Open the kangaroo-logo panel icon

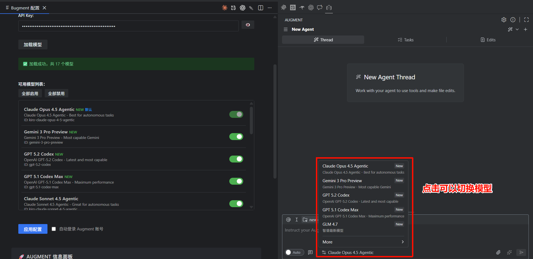(x=302, y=7)
